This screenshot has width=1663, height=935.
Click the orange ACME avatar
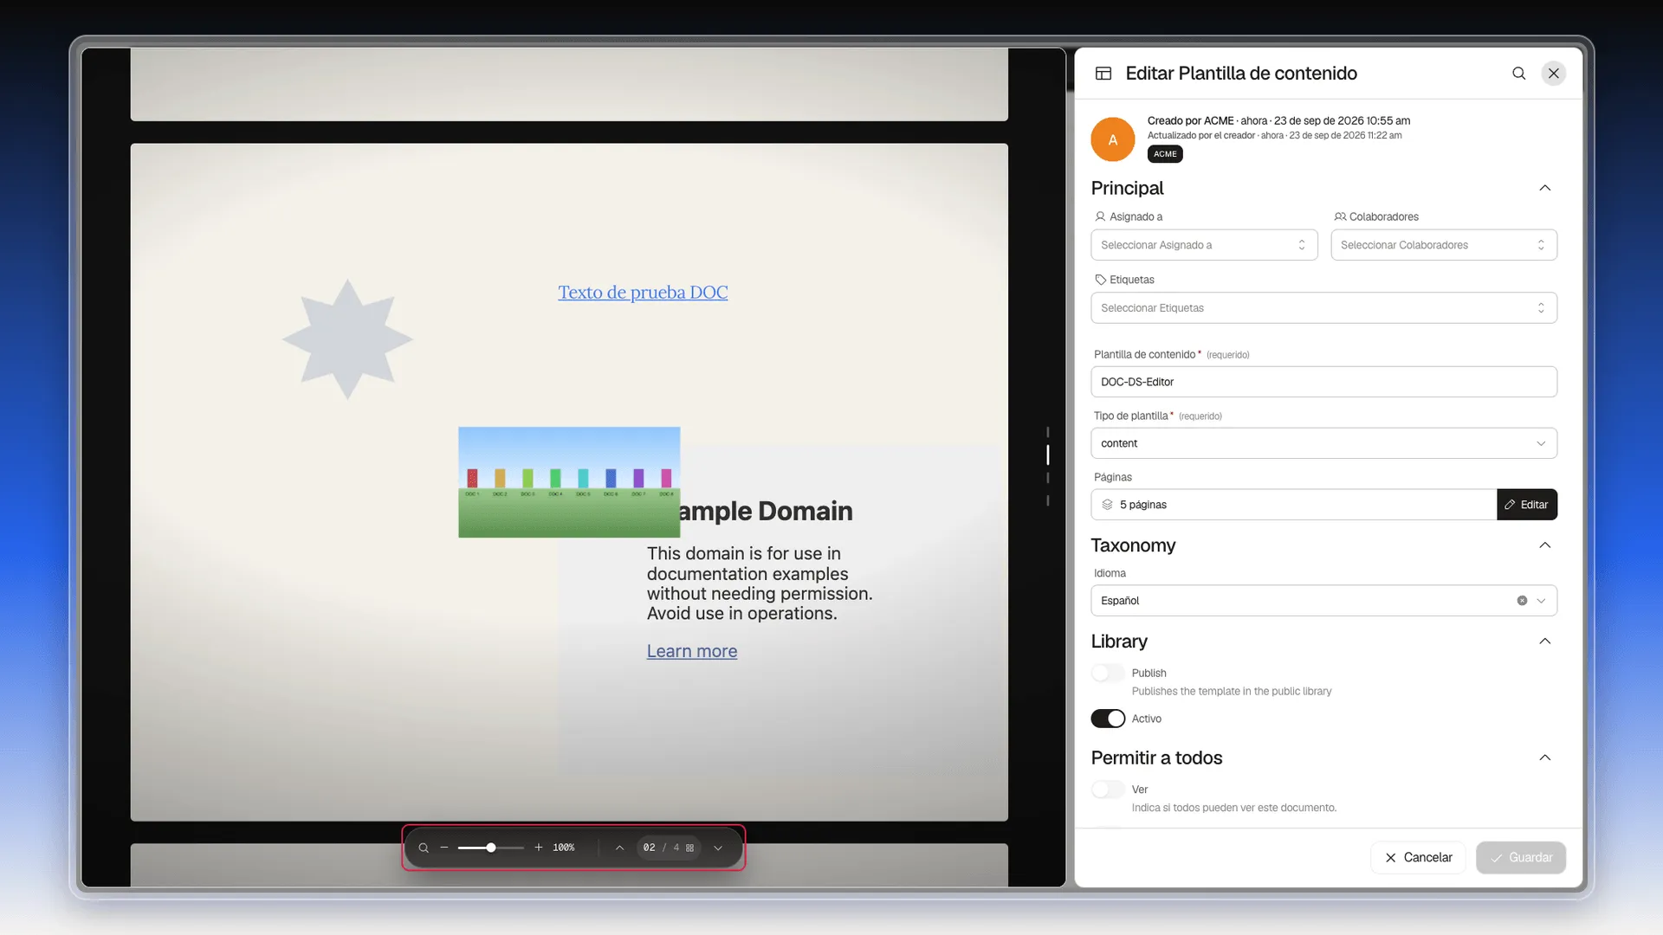click(1113, 139)
